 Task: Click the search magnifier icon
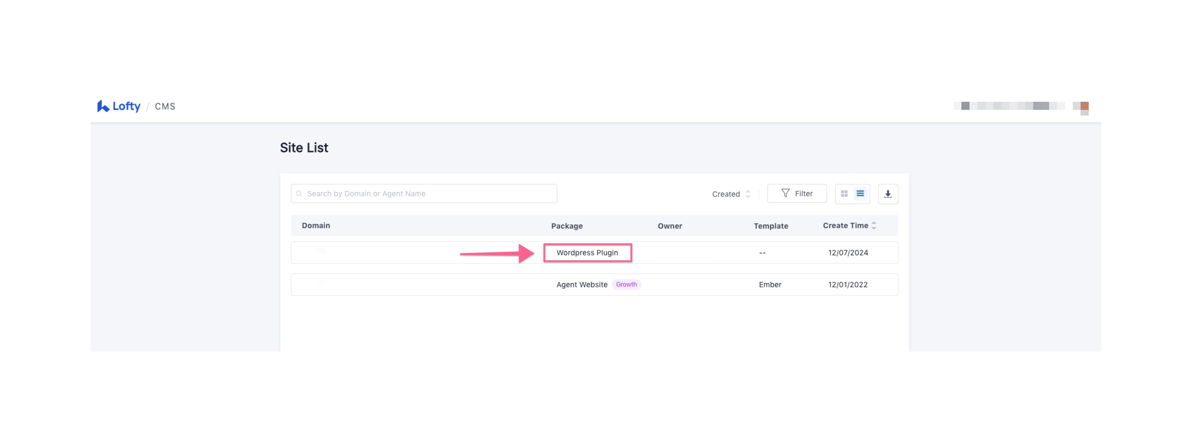coord(299,194)
